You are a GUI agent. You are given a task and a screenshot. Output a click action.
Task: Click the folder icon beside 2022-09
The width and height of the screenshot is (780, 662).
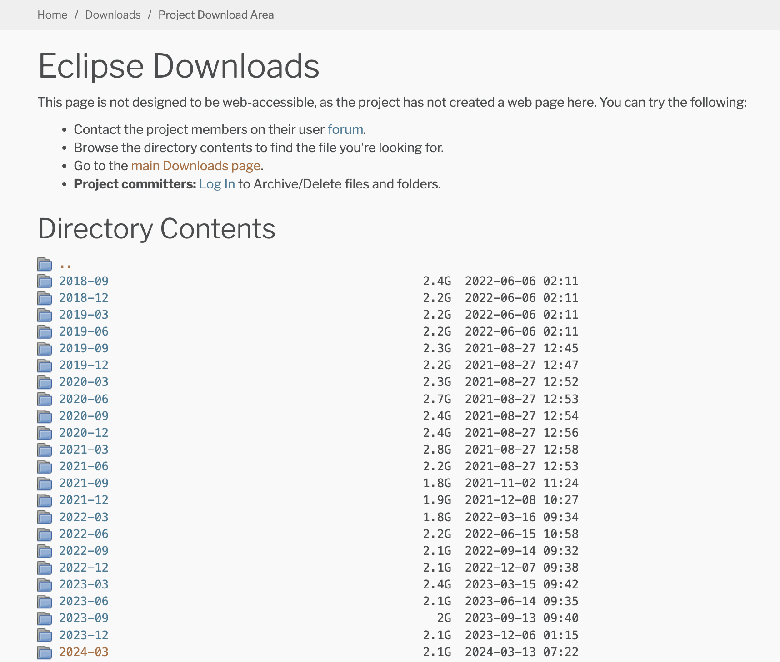45,551
